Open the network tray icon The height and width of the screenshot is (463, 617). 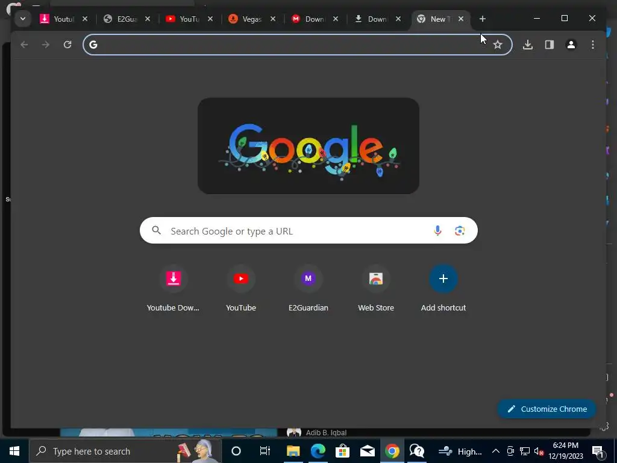pos(525,451)
